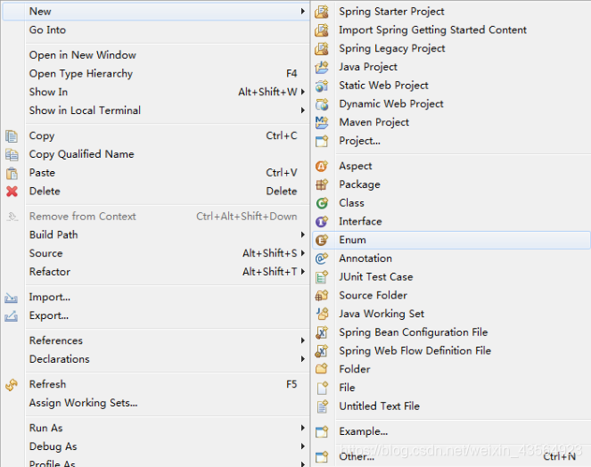
Task: Click the Ctrl+V shortcut text
Action: click(x=281, y=173)
